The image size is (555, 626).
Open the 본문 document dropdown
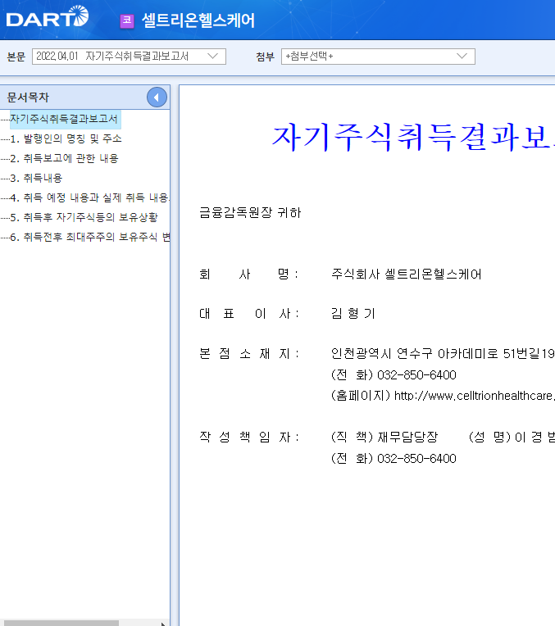point(129,57)
